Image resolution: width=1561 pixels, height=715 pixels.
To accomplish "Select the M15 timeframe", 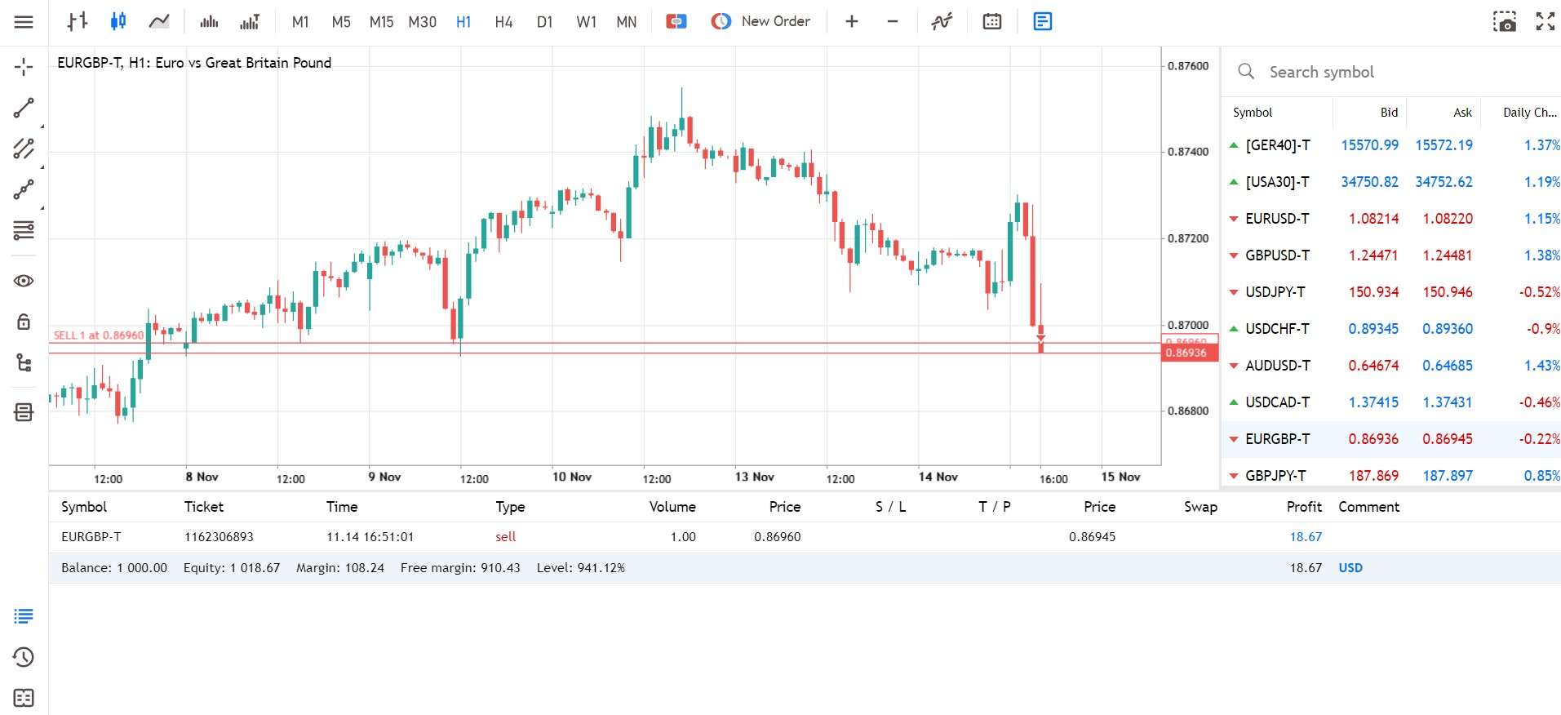I will (x=381, y=22).
